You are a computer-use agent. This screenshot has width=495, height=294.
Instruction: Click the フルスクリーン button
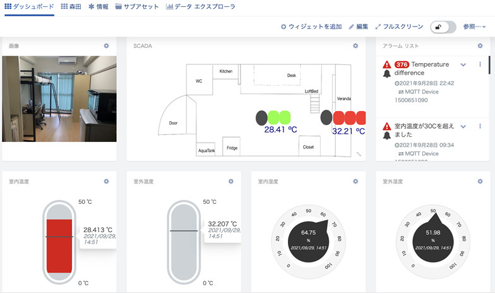click(x=399, y=26)
